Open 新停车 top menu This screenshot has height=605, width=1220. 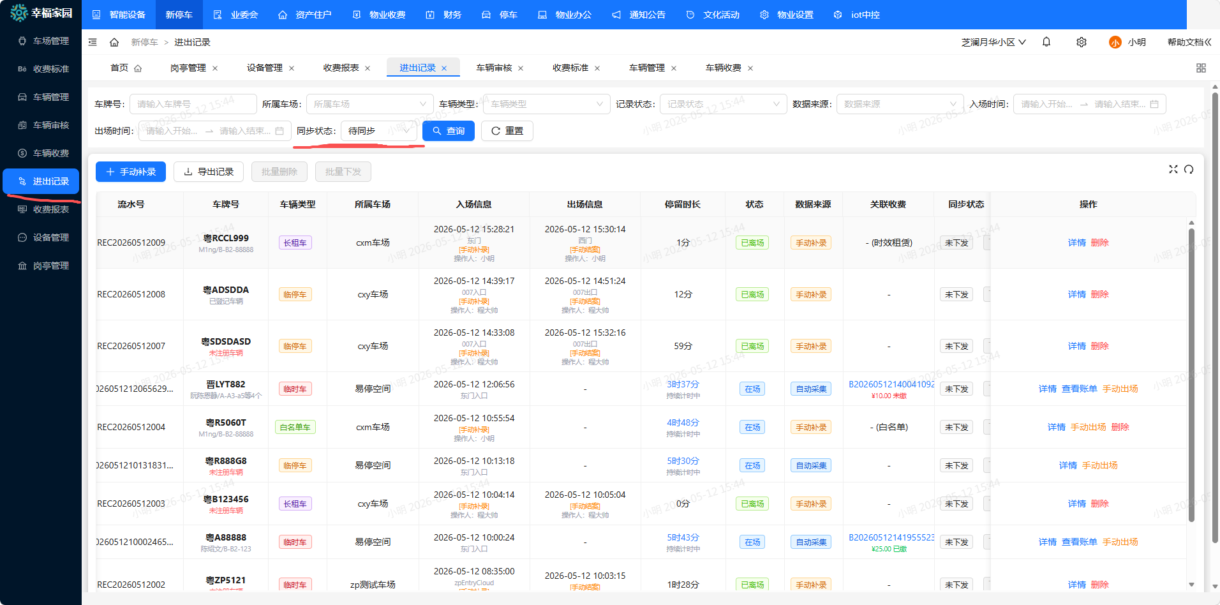(179, 15)
